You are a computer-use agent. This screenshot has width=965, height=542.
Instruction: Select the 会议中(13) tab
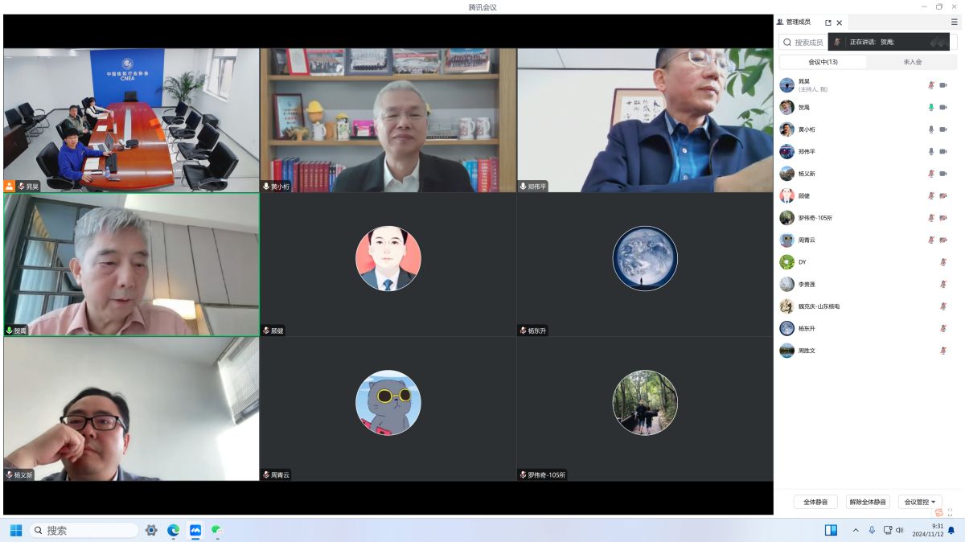[823, 62]
